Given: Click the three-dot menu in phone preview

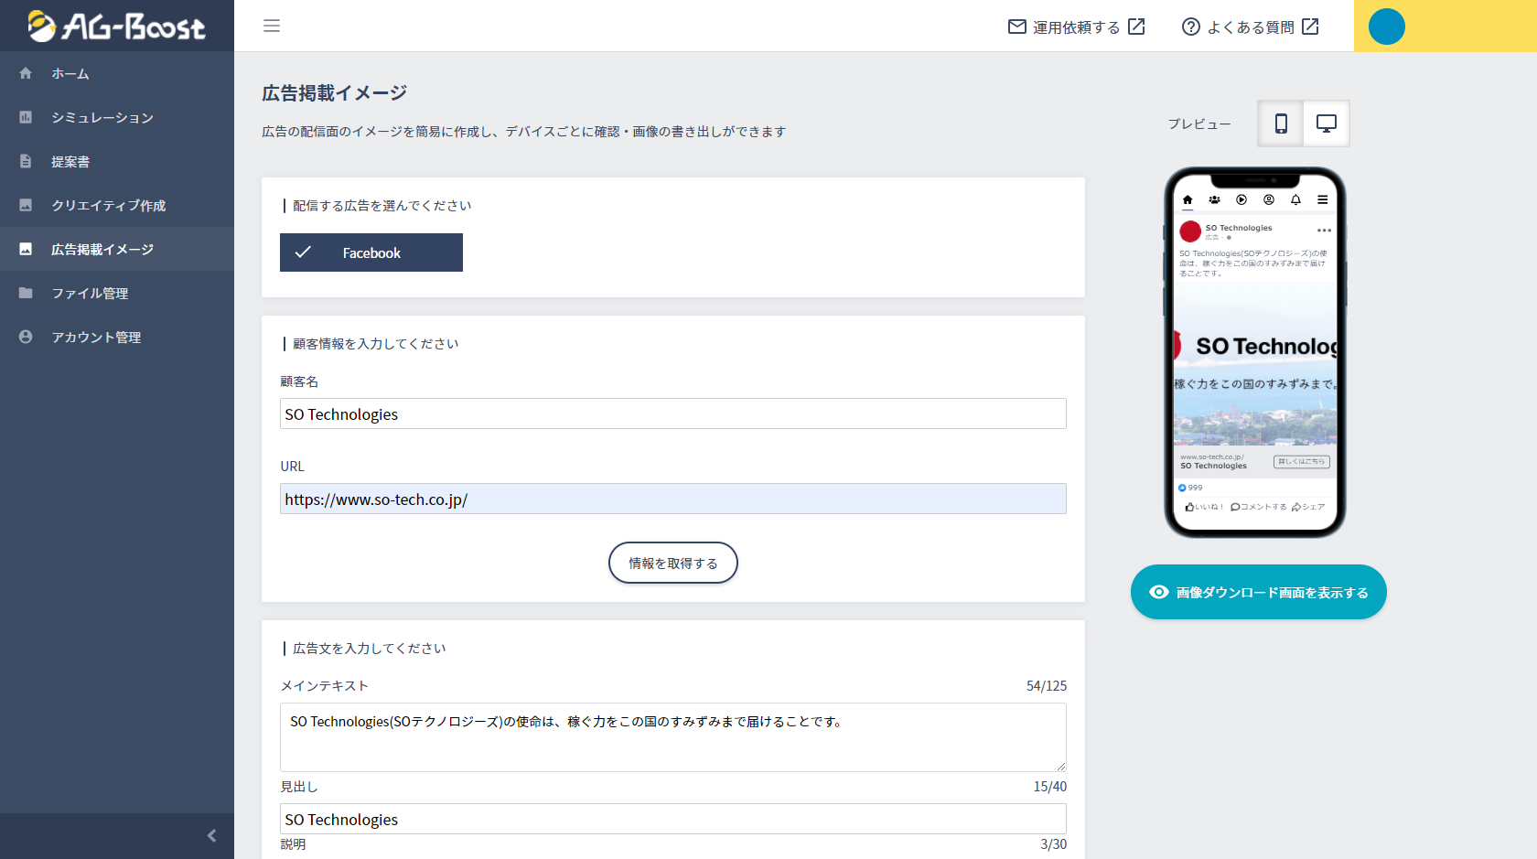Looking at the screenshot, I should tap(1324, 230).
